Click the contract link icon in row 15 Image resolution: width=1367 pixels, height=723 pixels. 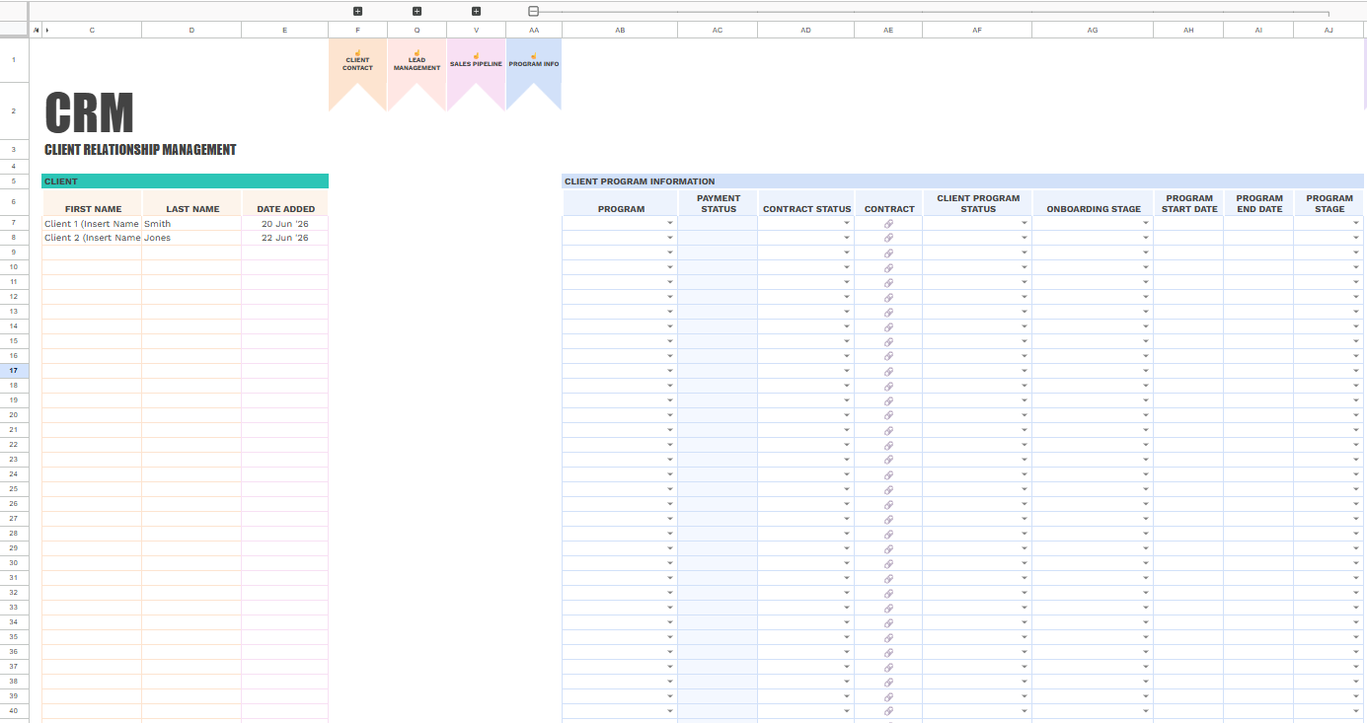(888, 342)
